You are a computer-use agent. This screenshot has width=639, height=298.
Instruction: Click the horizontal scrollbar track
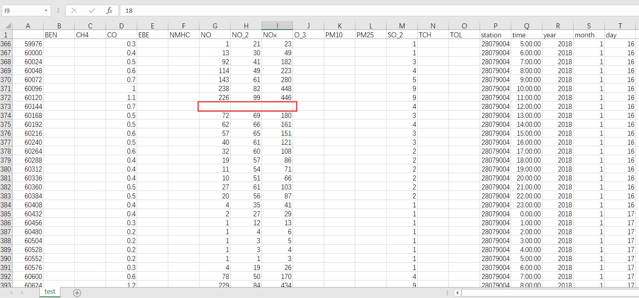point(549,293)
